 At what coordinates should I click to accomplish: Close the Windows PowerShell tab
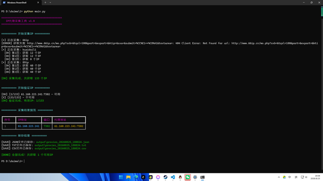tap(38, 2)
